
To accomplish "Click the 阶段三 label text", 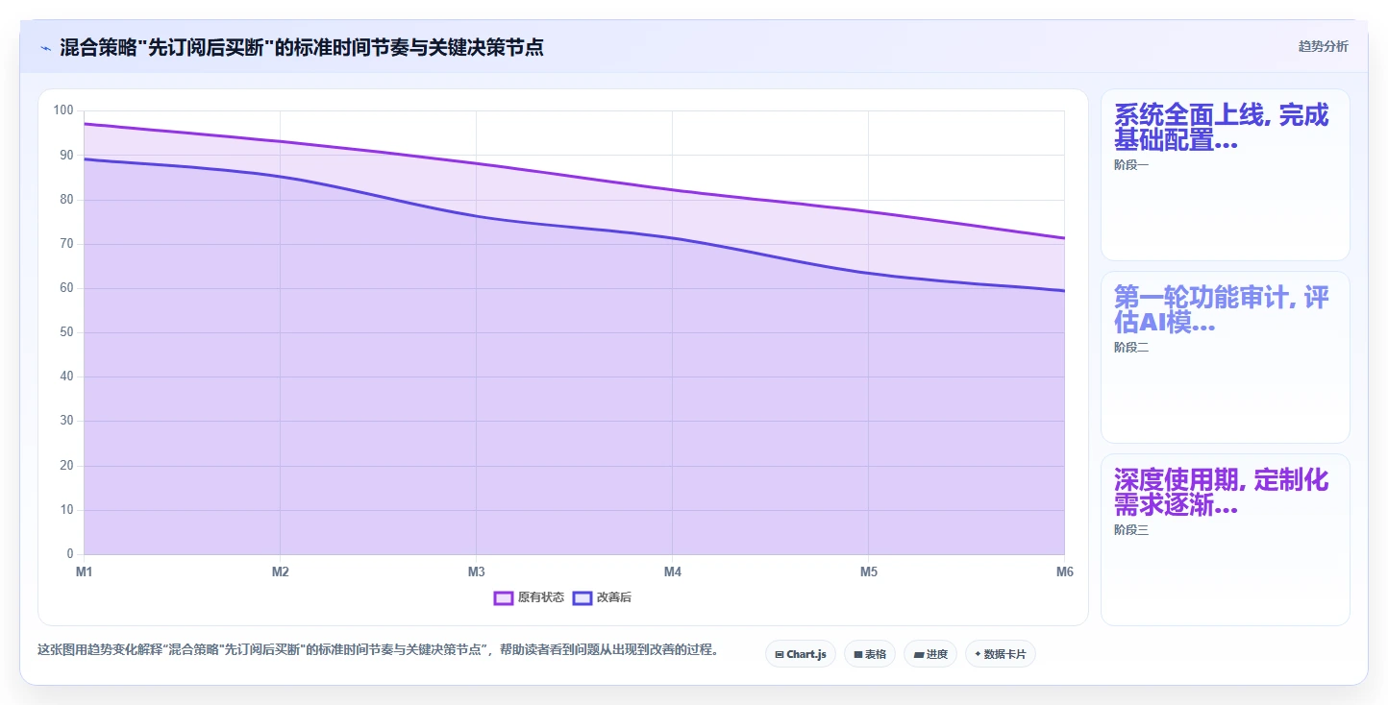I will [1131, 530].
